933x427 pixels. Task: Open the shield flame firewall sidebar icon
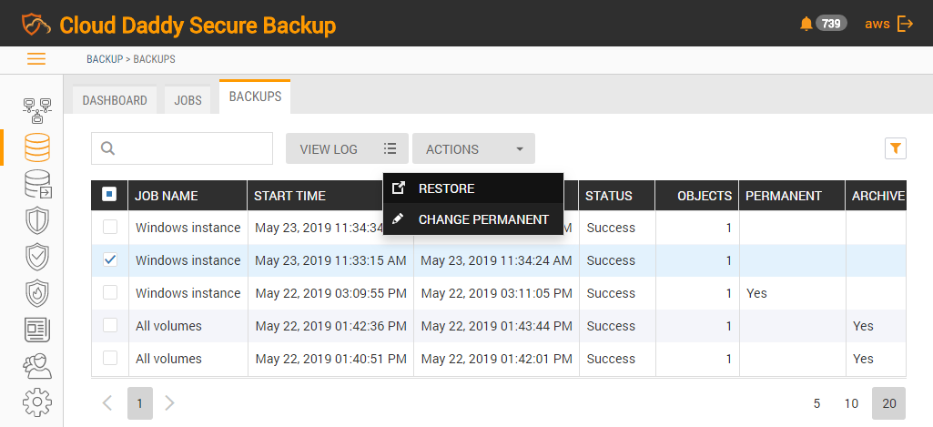click(37, 293)
